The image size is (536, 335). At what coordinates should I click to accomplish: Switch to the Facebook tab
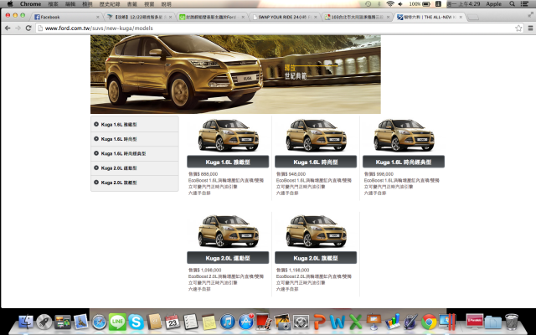(x=65, y=17)
